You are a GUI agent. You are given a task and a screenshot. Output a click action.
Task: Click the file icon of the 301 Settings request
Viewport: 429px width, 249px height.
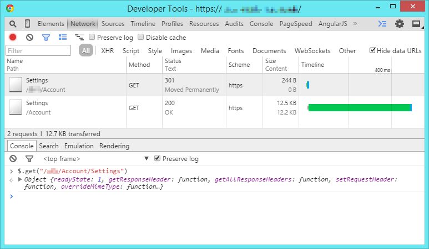(x=16, y=85)
